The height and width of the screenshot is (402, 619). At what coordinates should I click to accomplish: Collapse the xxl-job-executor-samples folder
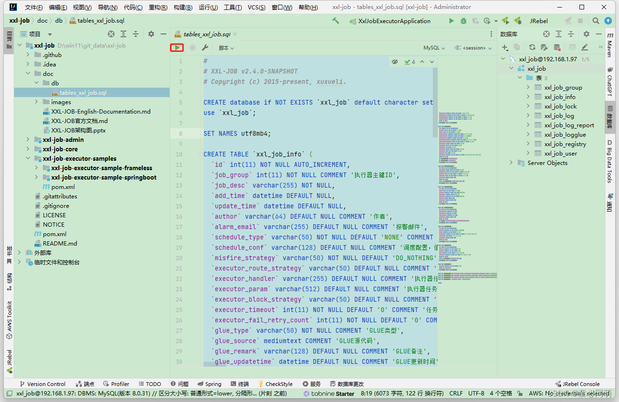[28, 158]
